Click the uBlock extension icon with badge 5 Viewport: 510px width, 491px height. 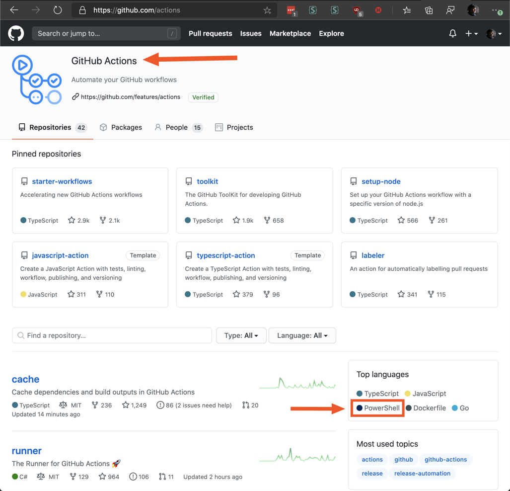point(357,11)
